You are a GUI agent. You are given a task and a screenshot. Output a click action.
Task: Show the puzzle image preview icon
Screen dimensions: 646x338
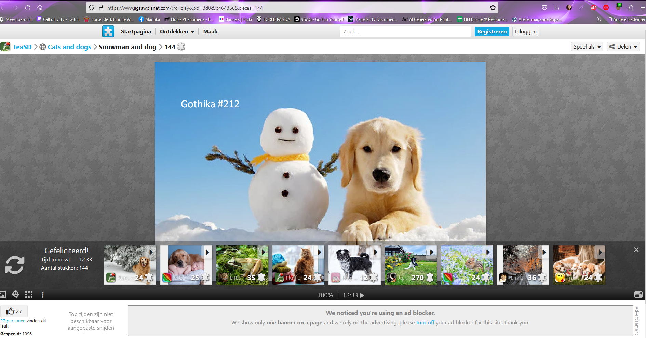coord(3,295)
